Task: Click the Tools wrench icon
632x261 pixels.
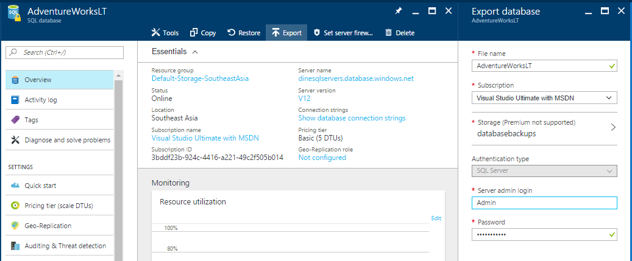Action: [155, 33]
